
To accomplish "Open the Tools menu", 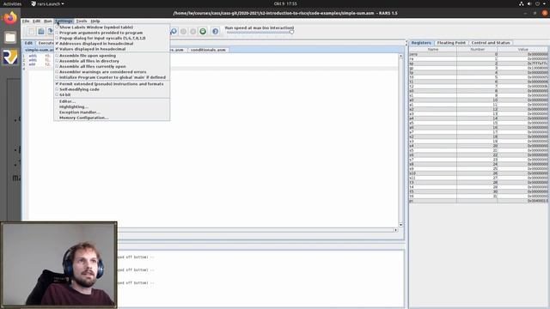I will pyautogui.click(x=82, y=21).
